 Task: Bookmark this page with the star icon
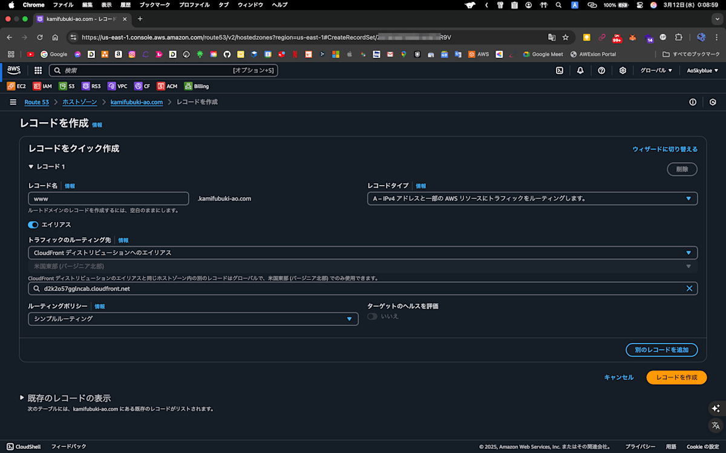565,37
